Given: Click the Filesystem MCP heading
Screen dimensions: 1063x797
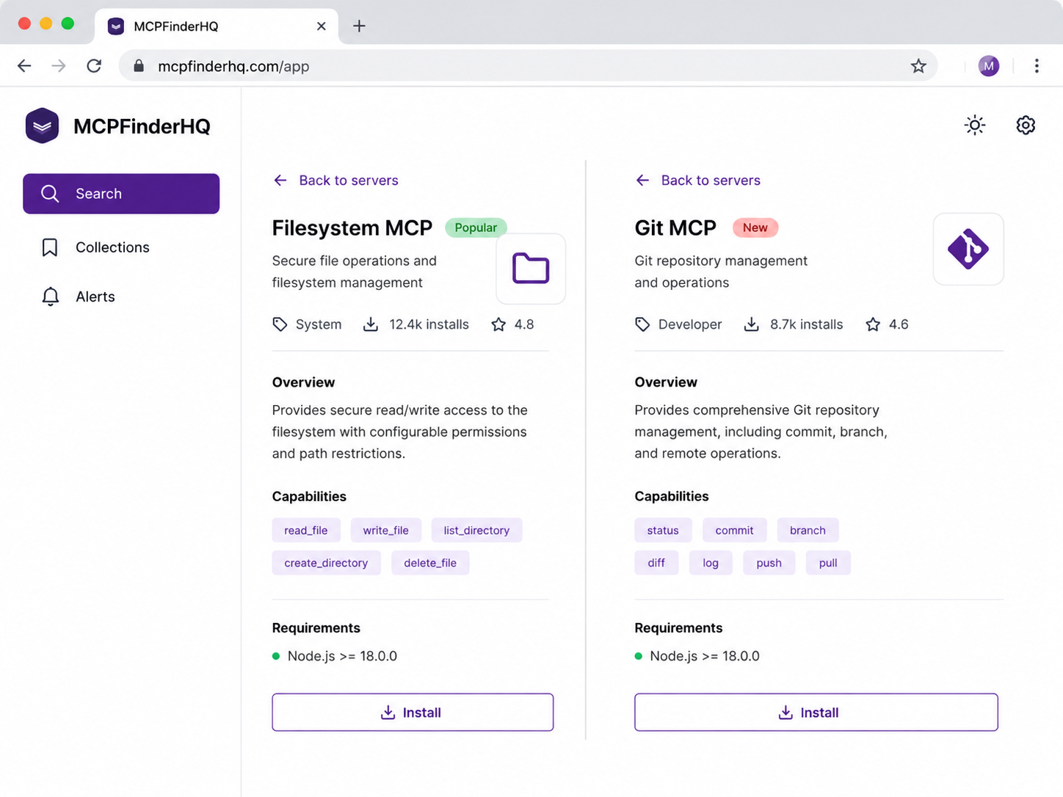Looking at the screenshot, I should coord(352,228).
